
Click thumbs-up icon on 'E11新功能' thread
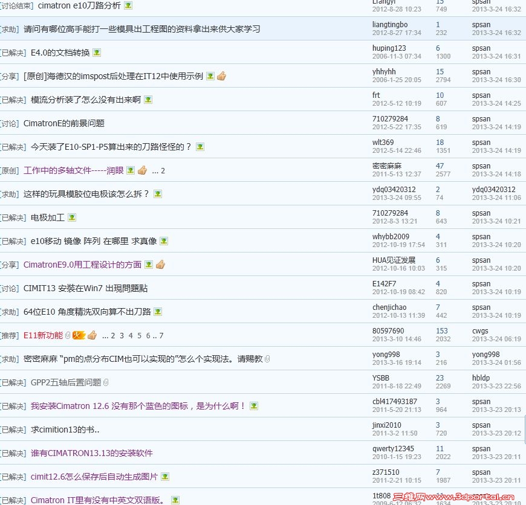[93, 335]
